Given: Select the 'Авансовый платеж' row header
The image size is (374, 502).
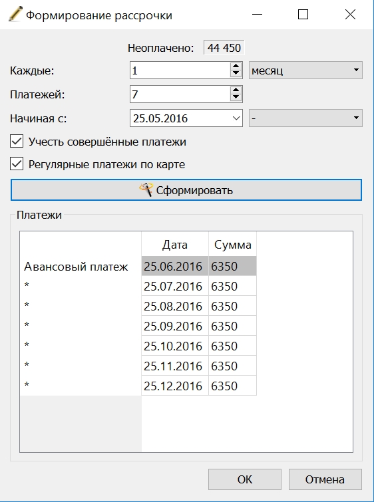Looking at the screenshot, I should [81, 266].
